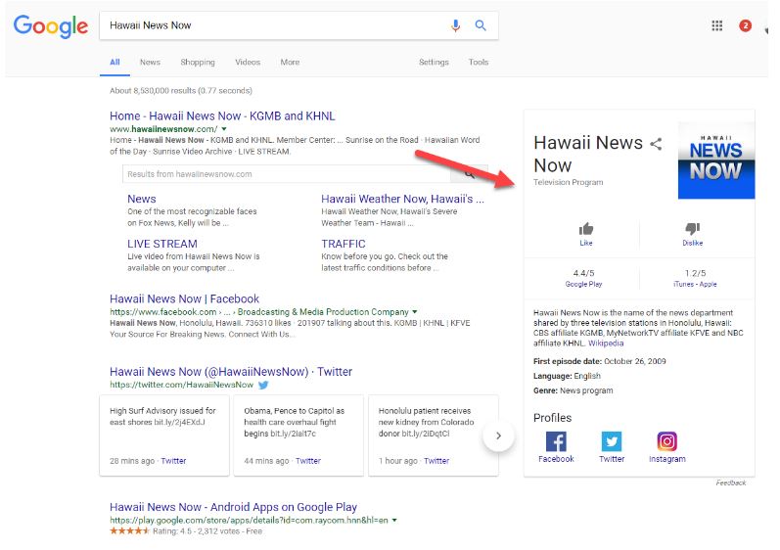Open Hawaii News Now Twitter result
Image resolution: width=780 pixels, height=550 pixels.
[x=231, y=372]
